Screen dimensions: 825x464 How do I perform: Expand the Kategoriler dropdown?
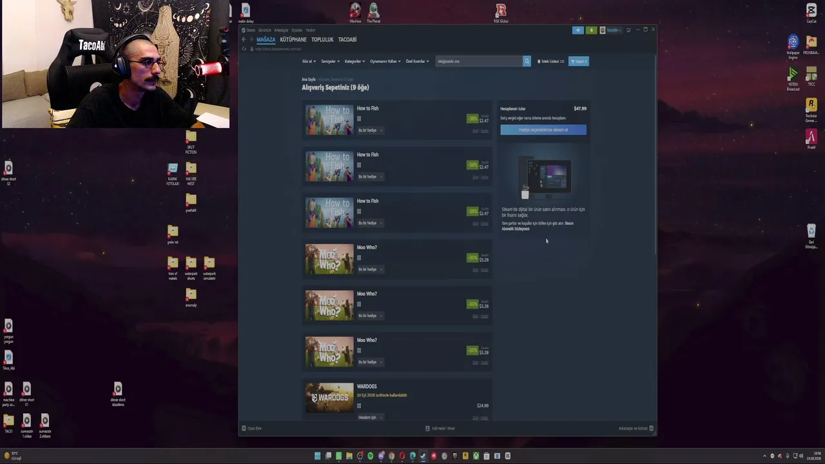[355, 61]
